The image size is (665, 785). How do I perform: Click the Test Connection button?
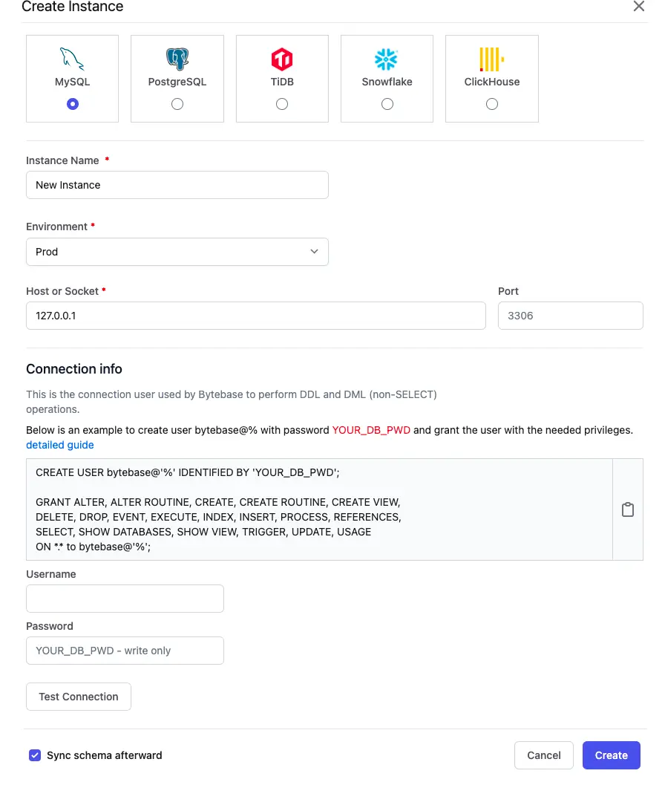(79, 697)
